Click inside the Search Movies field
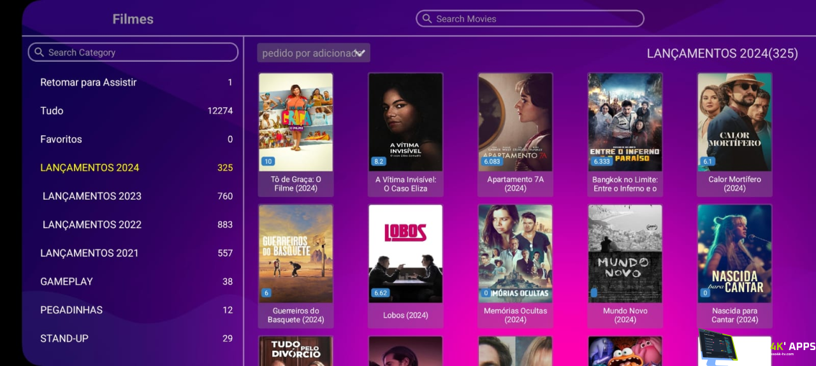This screenshot has height=366, width=816. pos(530,18)
